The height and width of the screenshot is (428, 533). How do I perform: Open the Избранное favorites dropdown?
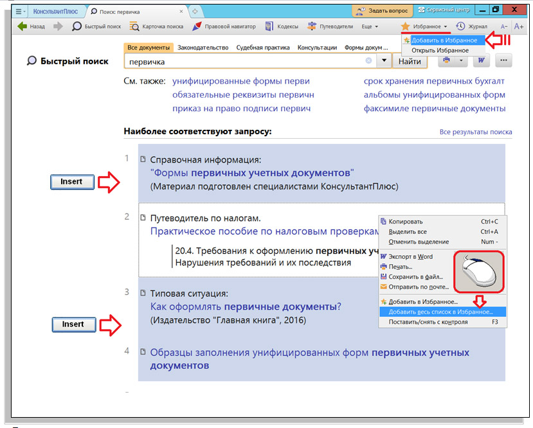coord(424,26)
